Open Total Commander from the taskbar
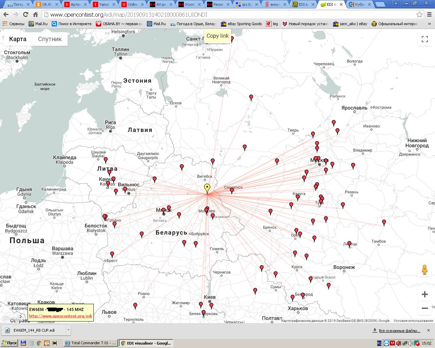Viewport: 435px width, 348px height. tap(91, 343)
